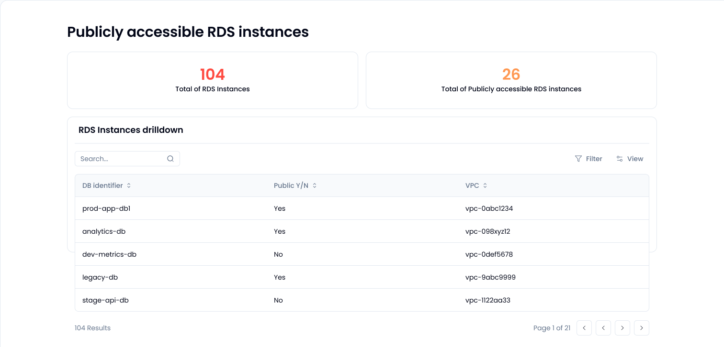
Task: Open the View settings
Action: tap(630, 159)
